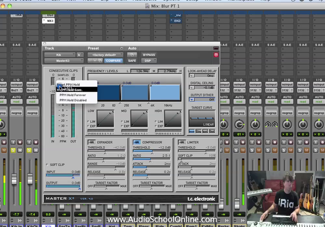Open the Kik track selector dropdown
This screenshot has height=227, width=325.
pyautogui.click(x=60, y=55)
